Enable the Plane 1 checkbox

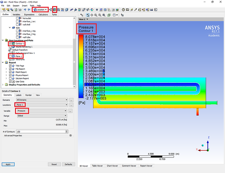pos(10,56)
